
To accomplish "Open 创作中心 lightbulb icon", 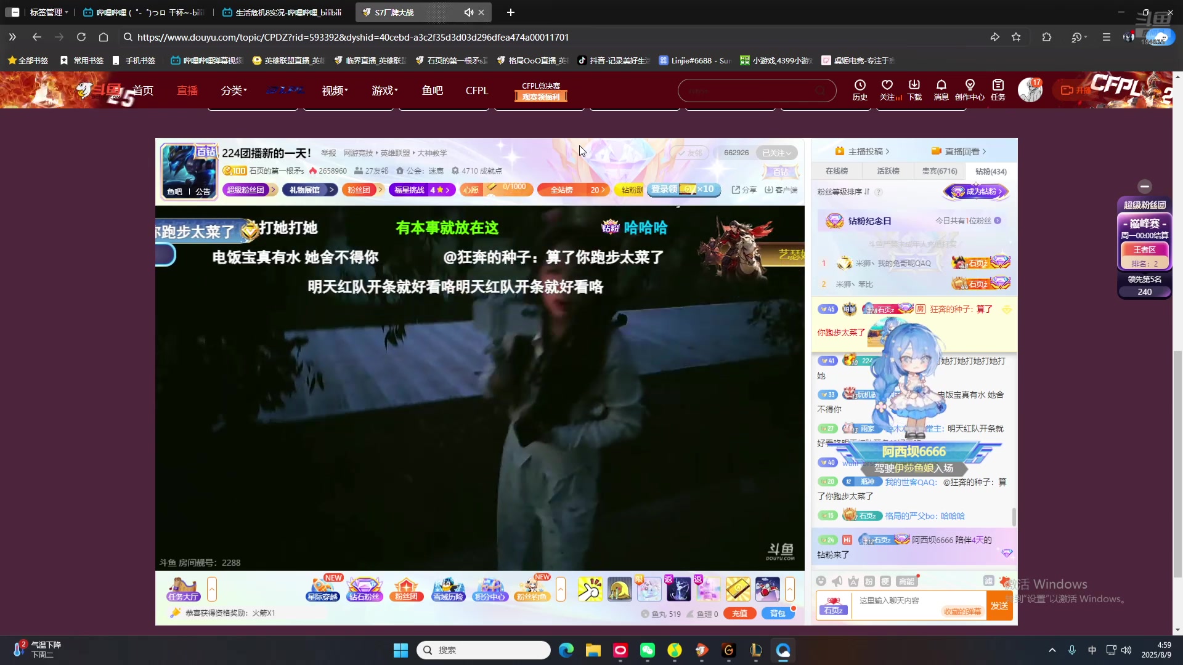I will click(x=970, y=90).
